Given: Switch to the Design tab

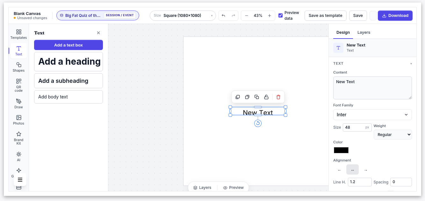Looking at the screenshot, I should (x=343, y=32).
